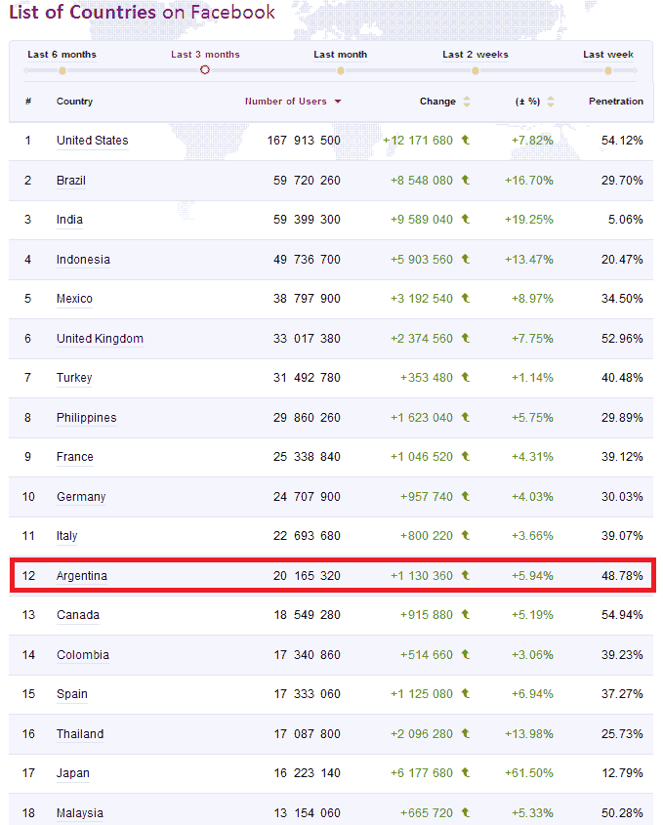
Task: Open United States country link
Action: point(93,141)
